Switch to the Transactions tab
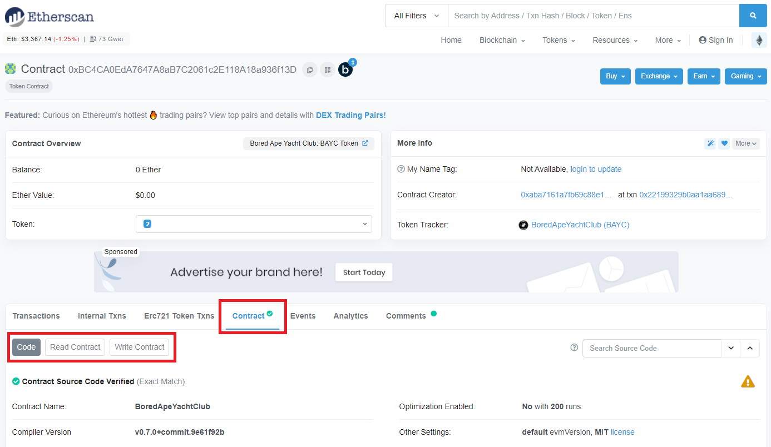 tap(36, 316)
